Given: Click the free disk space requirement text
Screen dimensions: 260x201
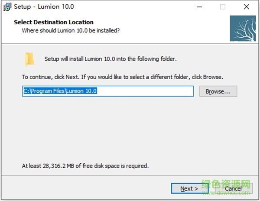Looking at the screenshot, I should 85,165.
